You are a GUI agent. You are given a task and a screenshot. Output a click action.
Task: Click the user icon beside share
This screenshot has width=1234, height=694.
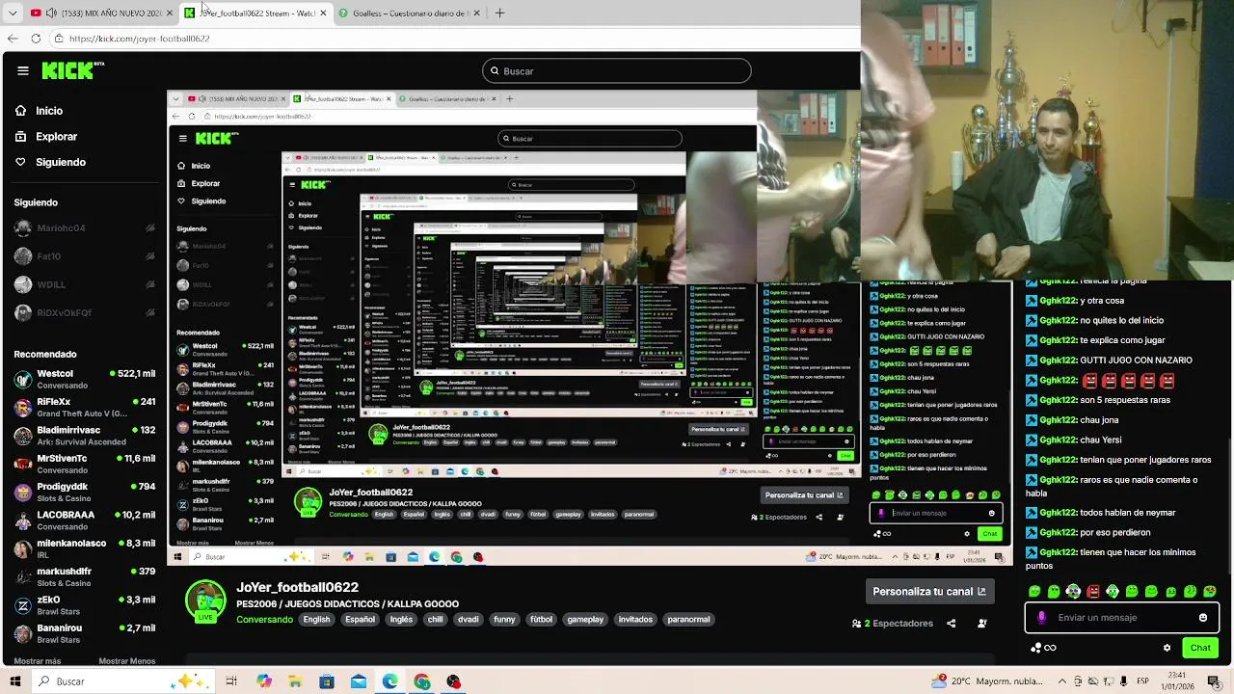[981, 624]
